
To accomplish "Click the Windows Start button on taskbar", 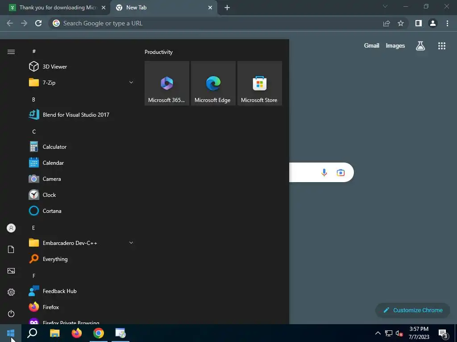I will [11, 333].
